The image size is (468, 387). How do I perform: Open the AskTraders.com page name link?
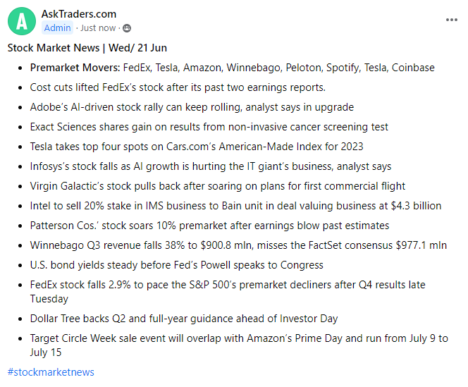tap(79, 14)
